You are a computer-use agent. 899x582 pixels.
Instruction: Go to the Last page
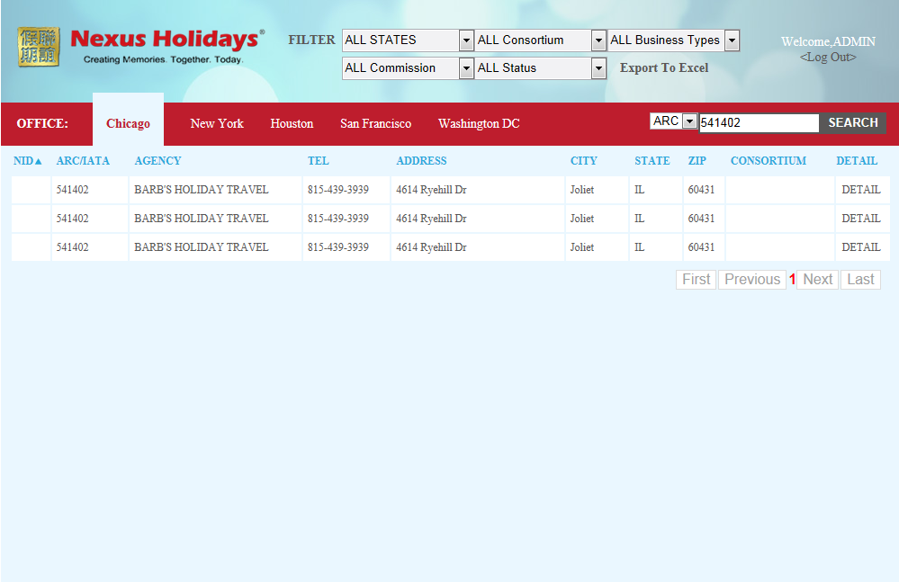[860, 280]
